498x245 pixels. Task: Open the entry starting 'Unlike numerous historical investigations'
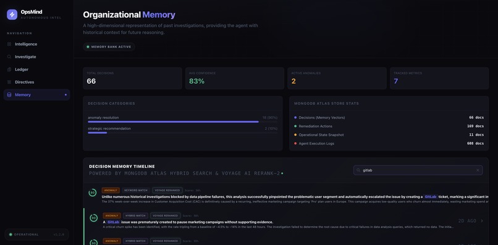click(x=286, y=196)
